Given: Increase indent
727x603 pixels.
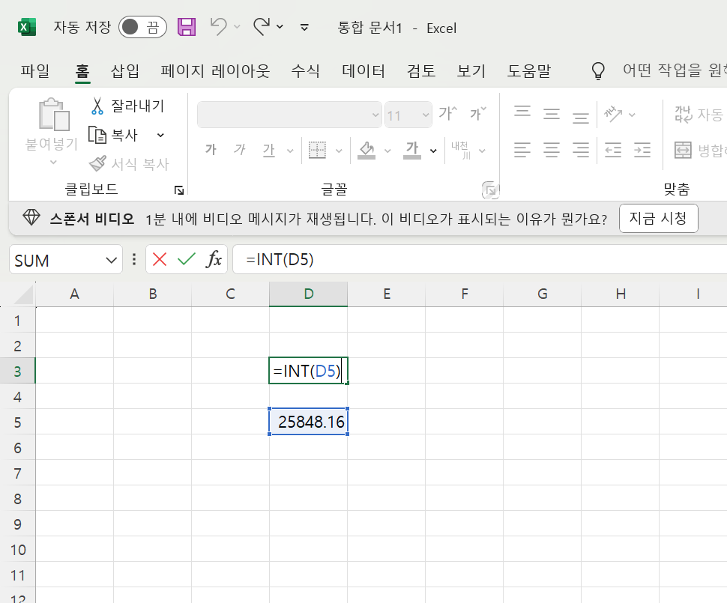Looking at the screenshot, I should click(642, 150).
